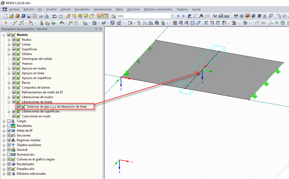Open the Archivo menu
The image size is (289, 179).
(x=15, y=9)
